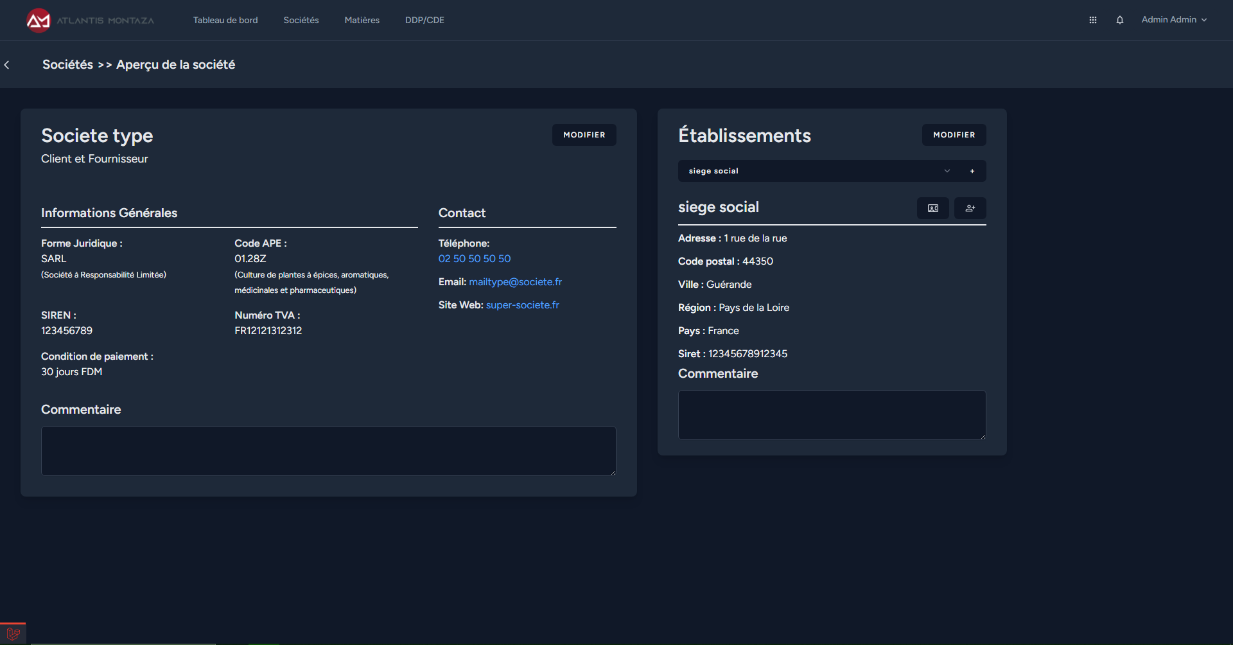This screenshot has width=1233, height=645.
Task: Go back using the left chevron arrow
Action: pos(7,65)
